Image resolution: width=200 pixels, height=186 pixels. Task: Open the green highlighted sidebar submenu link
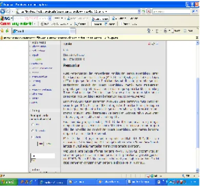coord(38,59)
